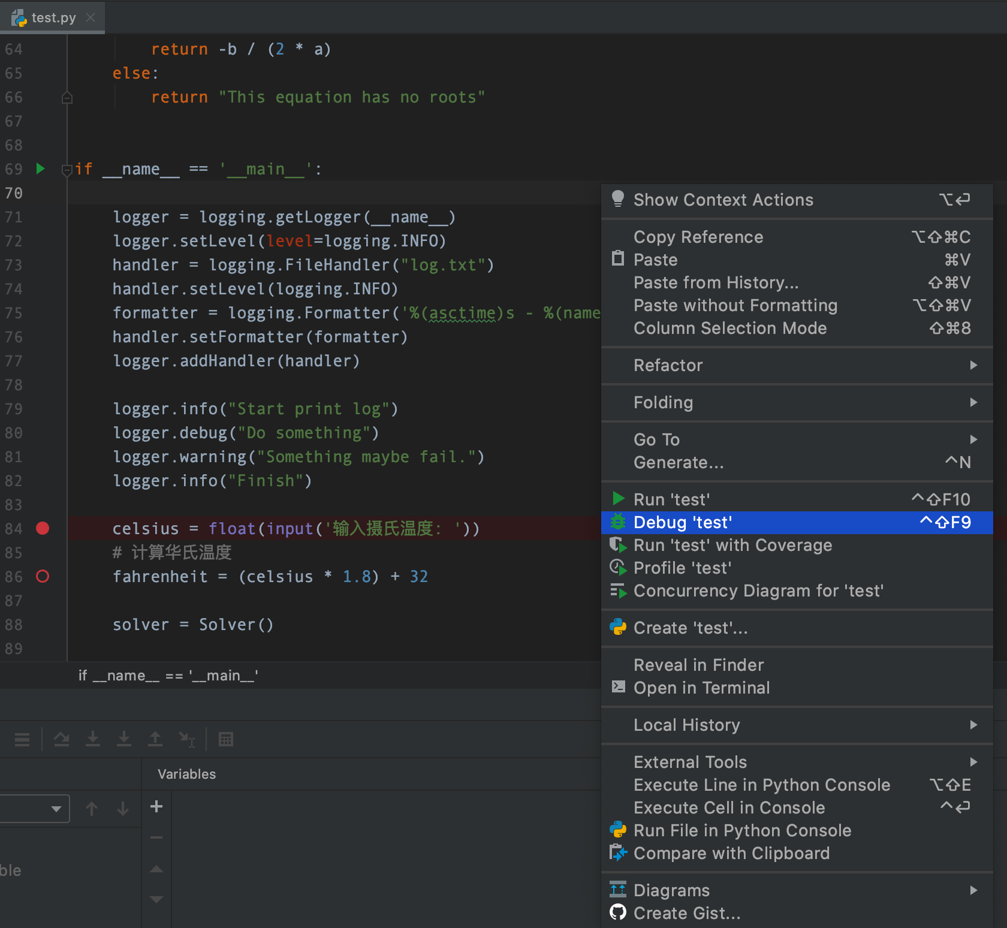Select Debug 'test' in the context menu
Viewport: 1007px width, 928px height.
point(797,522)
